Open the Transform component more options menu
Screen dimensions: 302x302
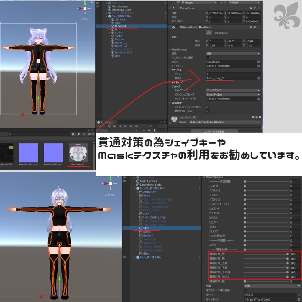tap(259, 8)
